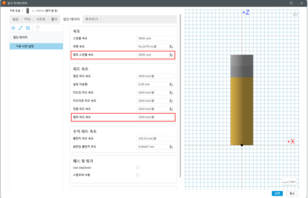Viewport: 308px width, 198px height.
Task: Click the 플런지 피드 속도 input field
Action: [155, 139]
